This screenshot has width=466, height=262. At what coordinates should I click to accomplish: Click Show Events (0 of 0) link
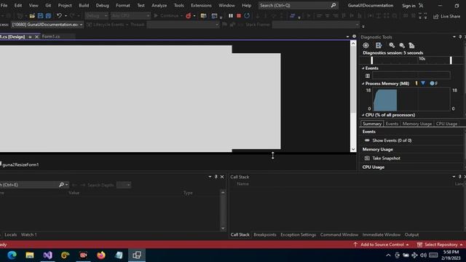point(392,140)
